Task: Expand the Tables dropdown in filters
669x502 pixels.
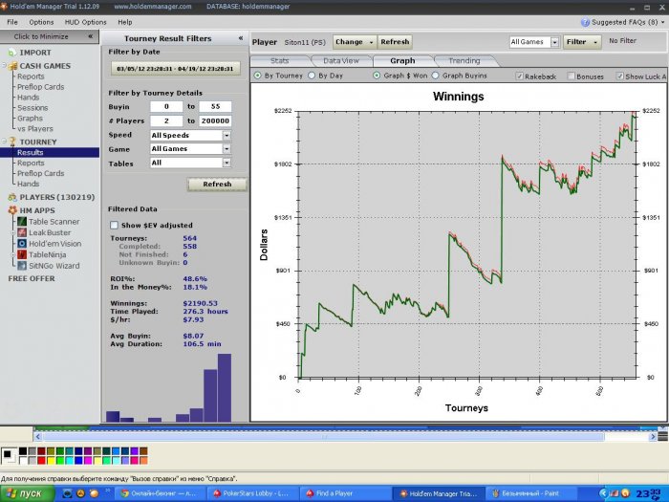Action: [227, 163]
